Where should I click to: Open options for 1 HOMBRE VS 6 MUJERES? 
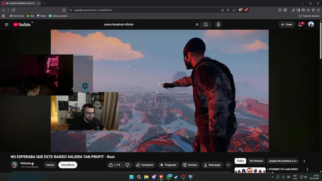[x=307, y=170]
